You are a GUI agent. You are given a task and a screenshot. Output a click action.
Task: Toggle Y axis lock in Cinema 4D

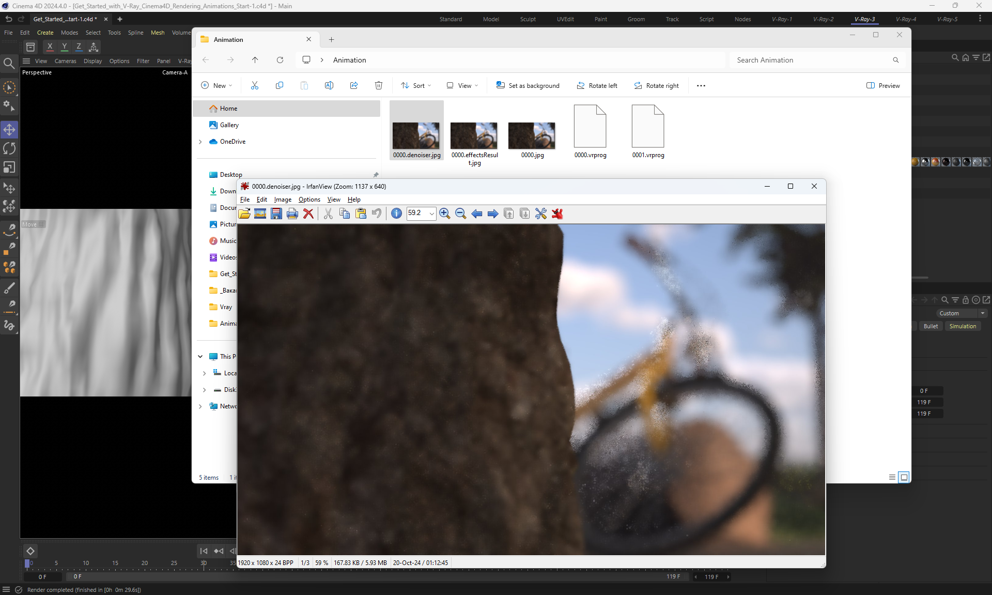(x=64, y=47)
